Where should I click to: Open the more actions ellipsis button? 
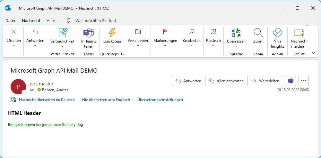point(304,81)
